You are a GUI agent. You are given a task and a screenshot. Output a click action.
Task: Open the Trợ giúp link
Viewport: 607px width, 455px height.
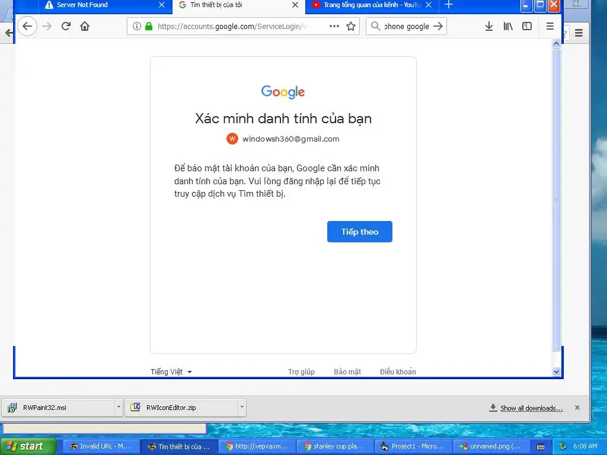coord(301,371)
